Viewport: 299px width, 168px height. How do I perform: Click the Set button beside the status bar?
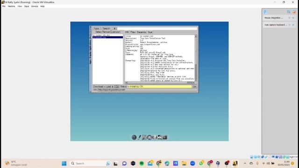pos(195,86)
